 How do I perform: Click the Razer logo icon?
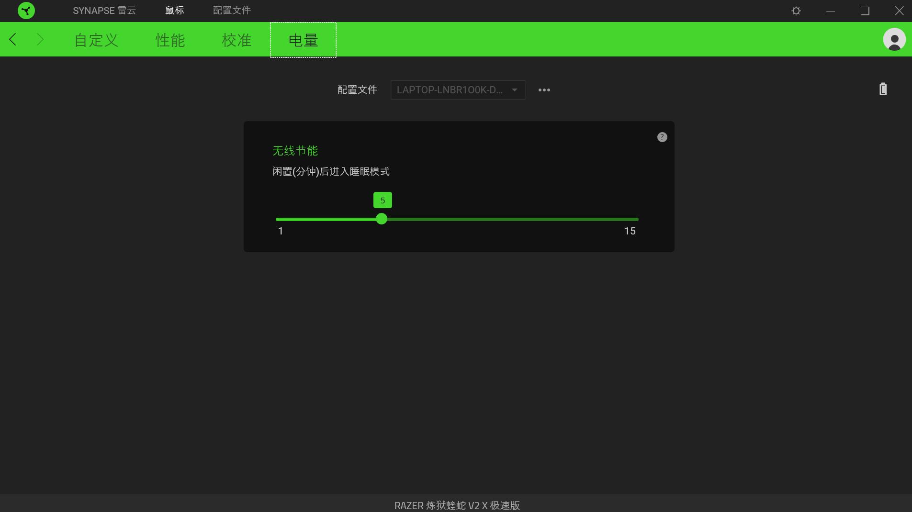(26, 11)
